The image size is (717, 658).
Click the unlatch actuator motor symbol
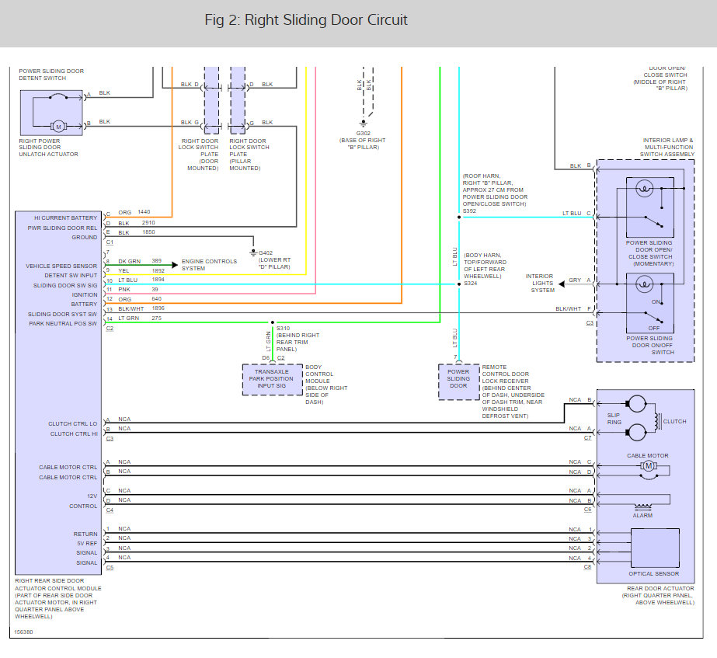[x=58, y=127]
